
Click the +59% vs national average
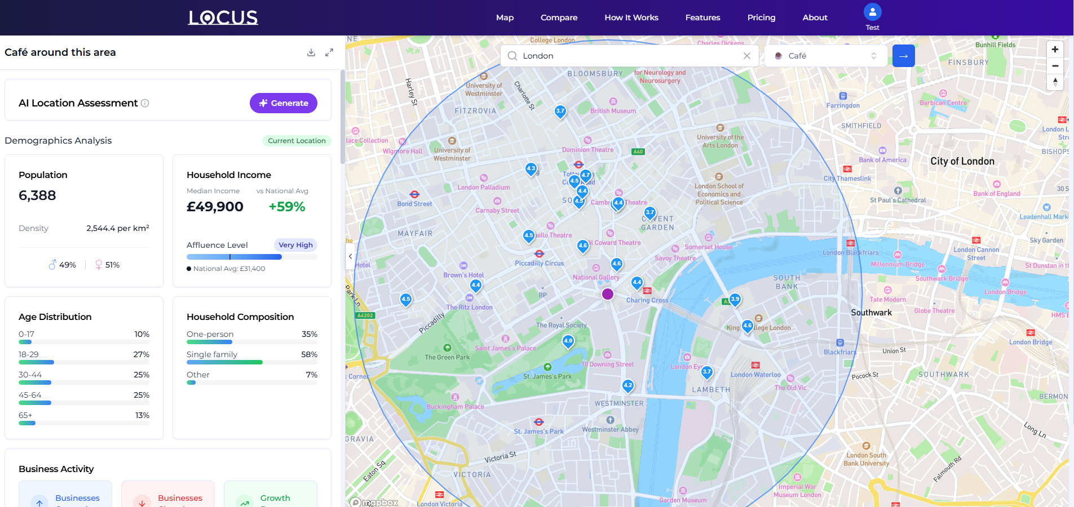coord(287,207)
